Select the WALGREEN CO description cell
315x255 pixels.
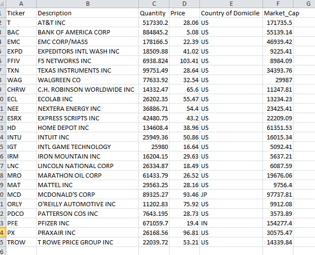point(87,80)
